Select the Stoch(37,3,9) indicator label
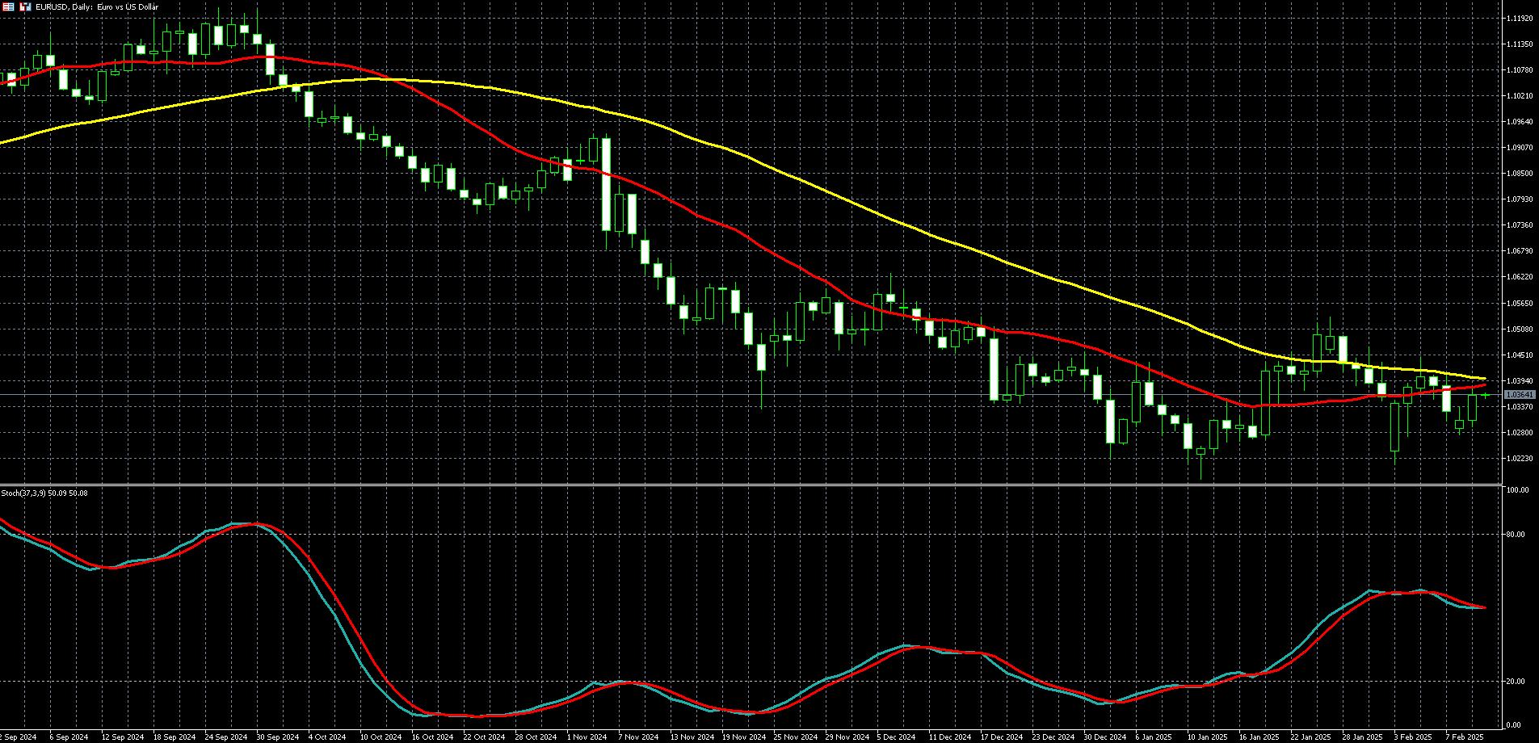Screen dimensions: 1539x743 44,493
